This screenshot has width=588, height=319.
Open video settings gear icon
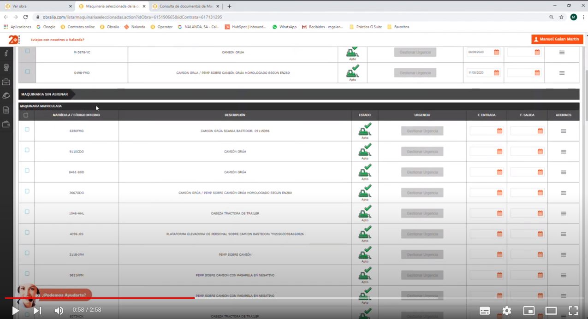pyautogui.click(x=507, y=311)
